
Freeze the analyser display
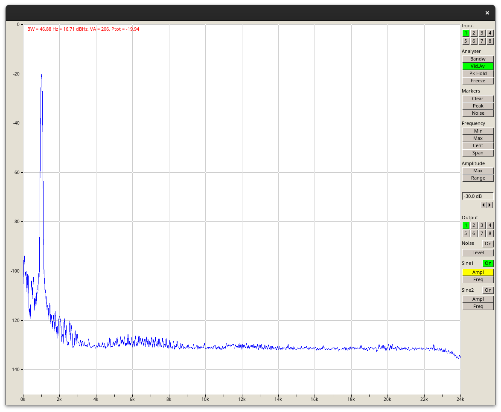(x=478, y=81)
